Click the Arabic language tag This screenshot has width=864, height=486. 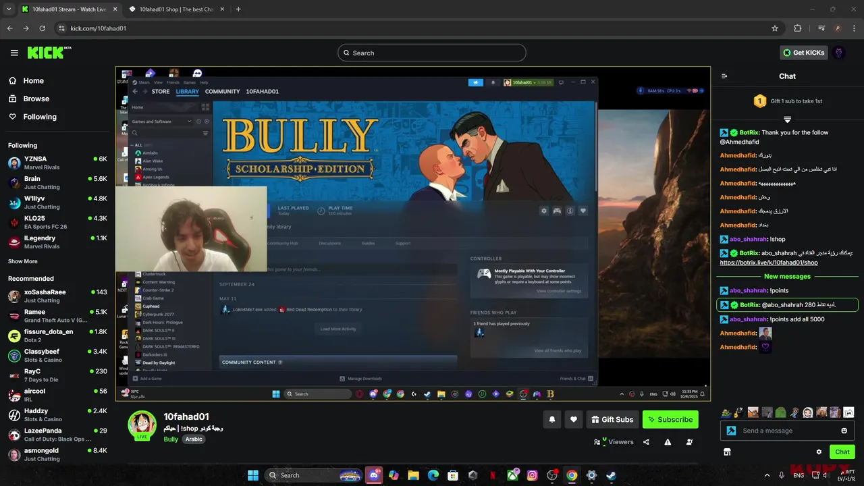click(194, 439)
